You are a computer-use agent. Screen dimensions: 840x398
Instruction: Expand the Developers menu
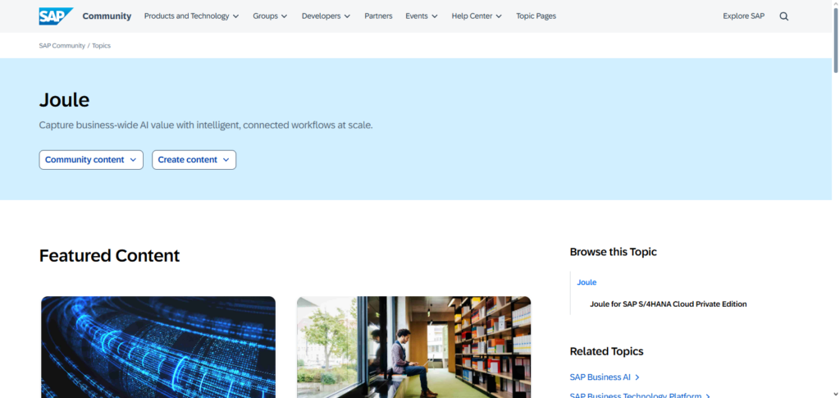pos(326,16)
